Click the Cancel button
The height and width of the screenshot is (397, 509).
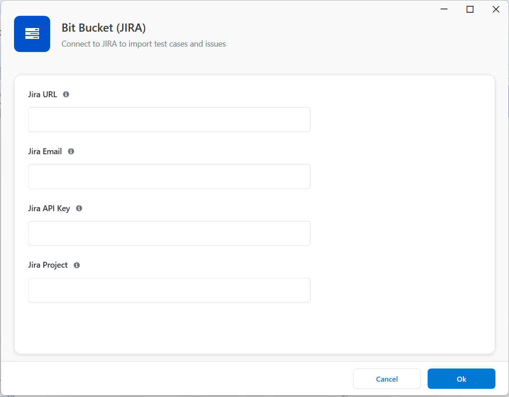click(x=386, y=379)
